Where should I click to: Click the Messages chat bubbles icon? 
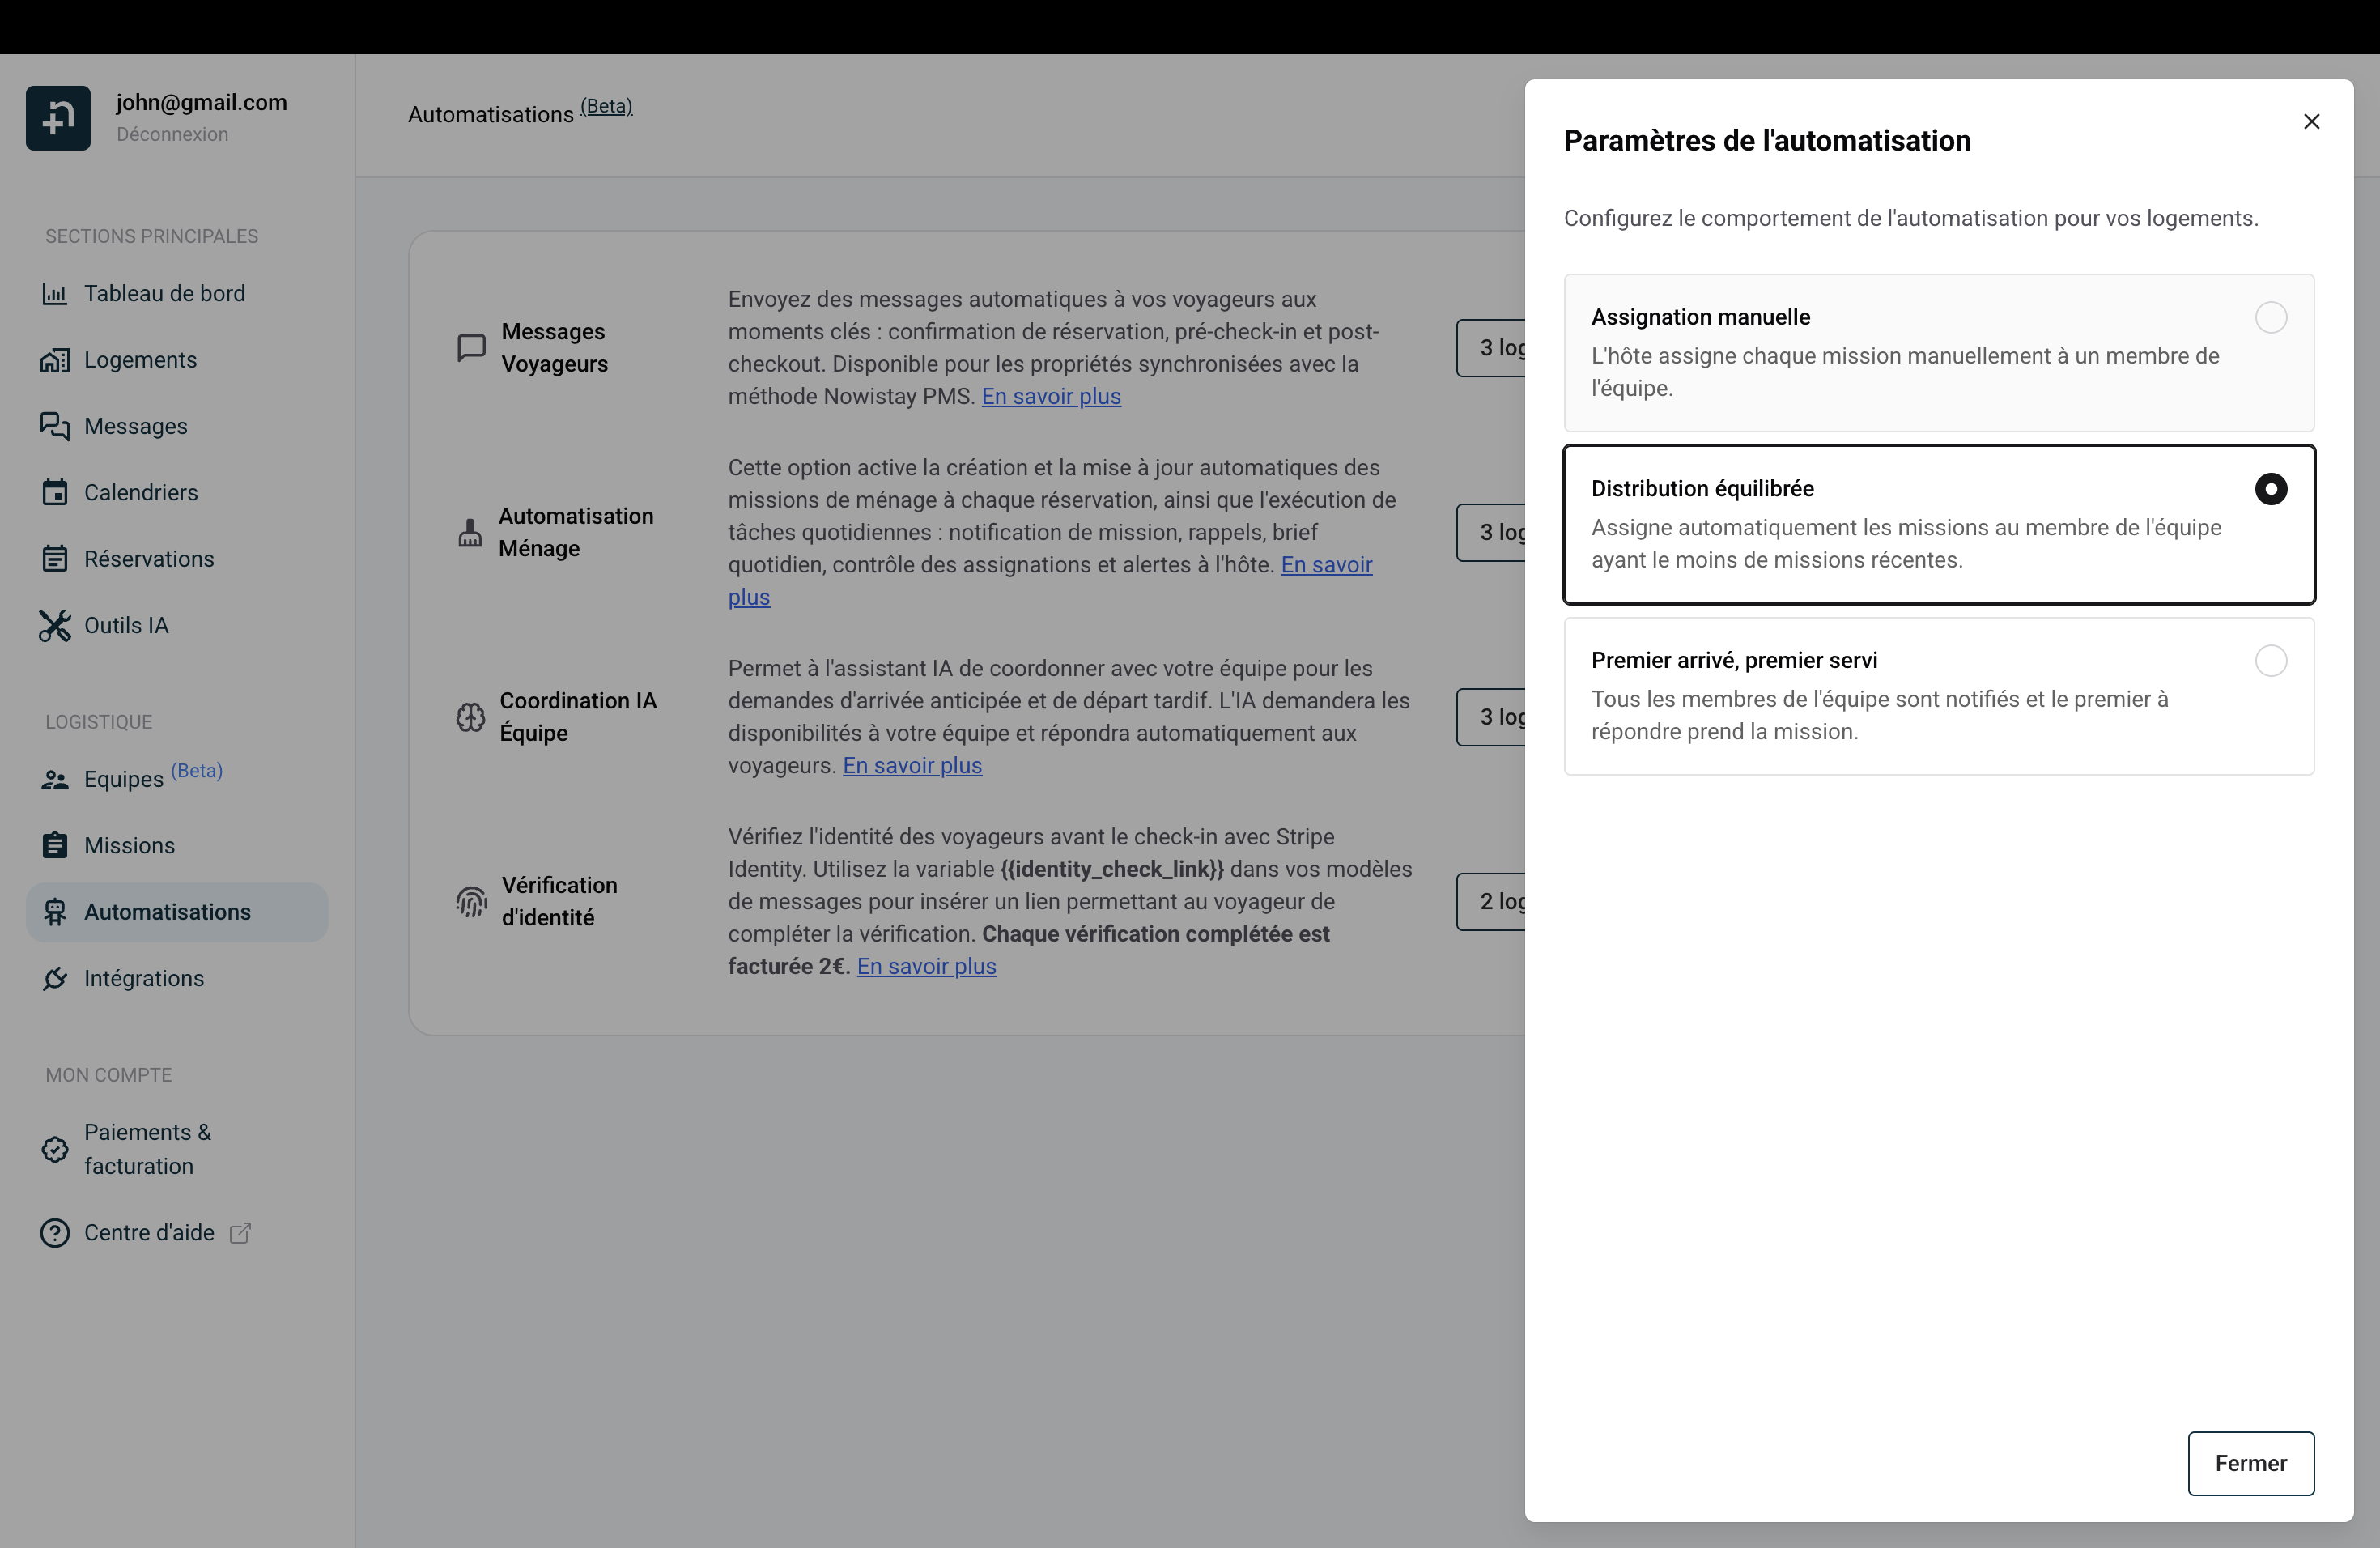click(x=54, y=426)
